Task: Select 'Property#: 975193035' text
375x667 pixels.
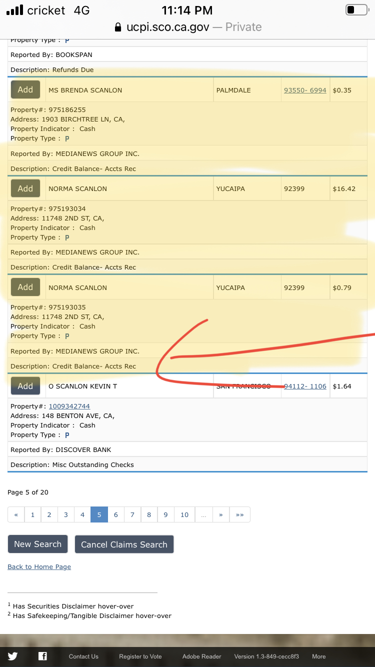Action: 48,307
